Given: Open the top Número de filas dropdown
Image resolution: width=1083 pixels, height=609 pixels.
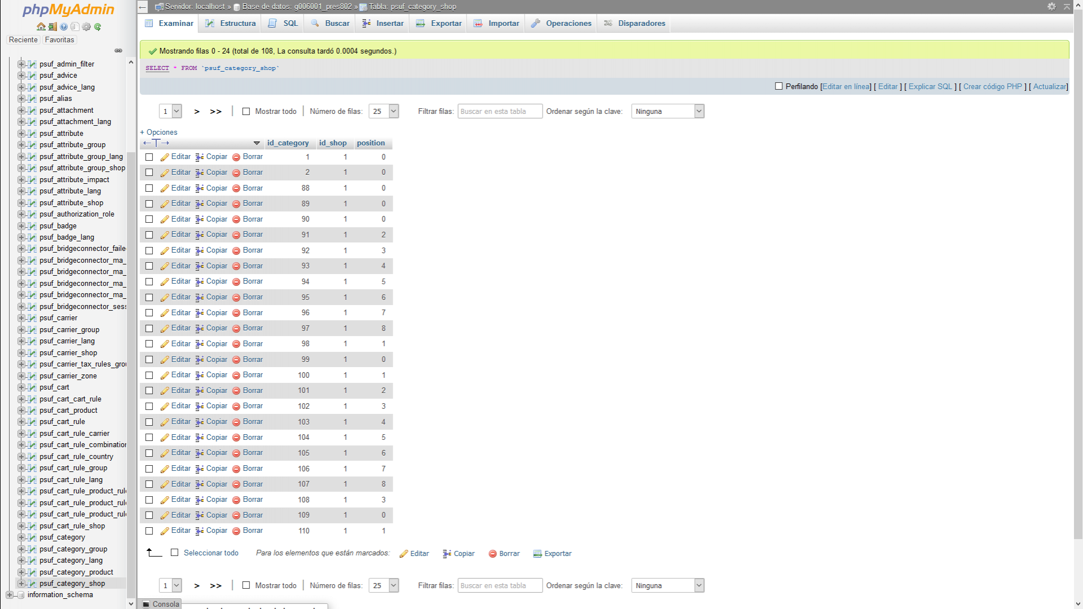Looking at the screenshot, I should [x=384, y=112].
